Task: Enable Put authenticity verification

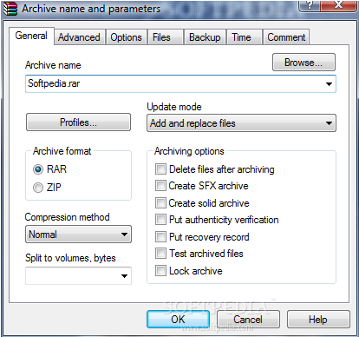Action: click(x=160, y=220)
